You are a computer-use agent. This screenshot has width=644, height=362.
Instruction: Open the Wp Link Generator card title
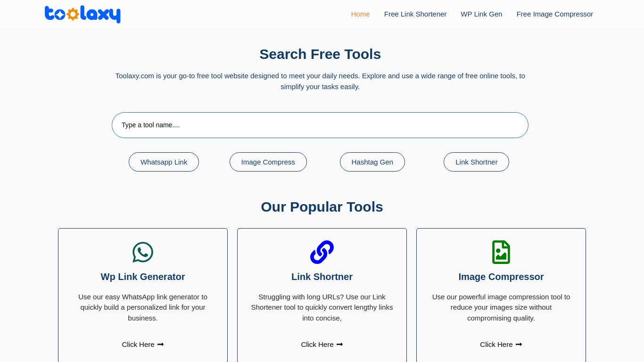coord(143,277)
